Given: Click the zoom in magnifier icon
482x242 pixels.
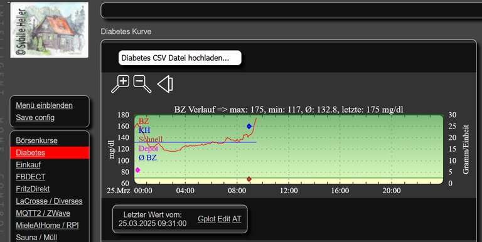Looking at the screenshot, I should [x=120, y=83].
